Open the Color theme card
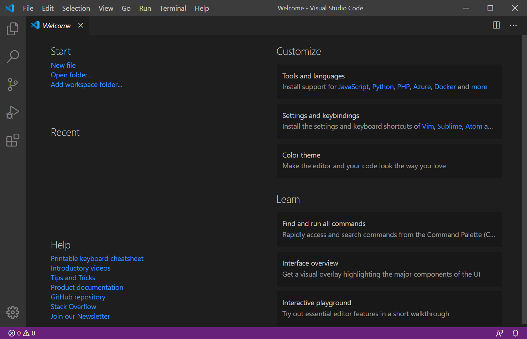 coord(389,161)
